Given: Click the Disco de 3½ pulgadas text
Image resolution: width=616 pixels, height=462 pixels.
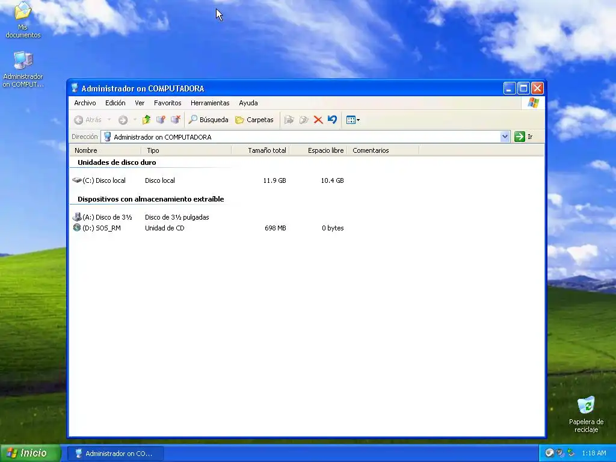Looking at the screenshot, I should point(177,217).
